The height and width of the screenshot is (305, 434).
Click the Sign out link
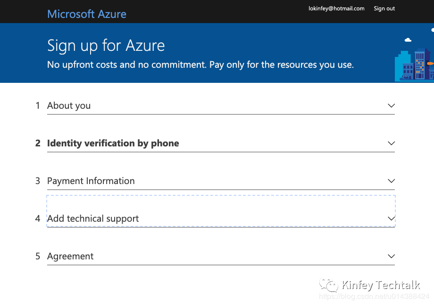point(384,8)
